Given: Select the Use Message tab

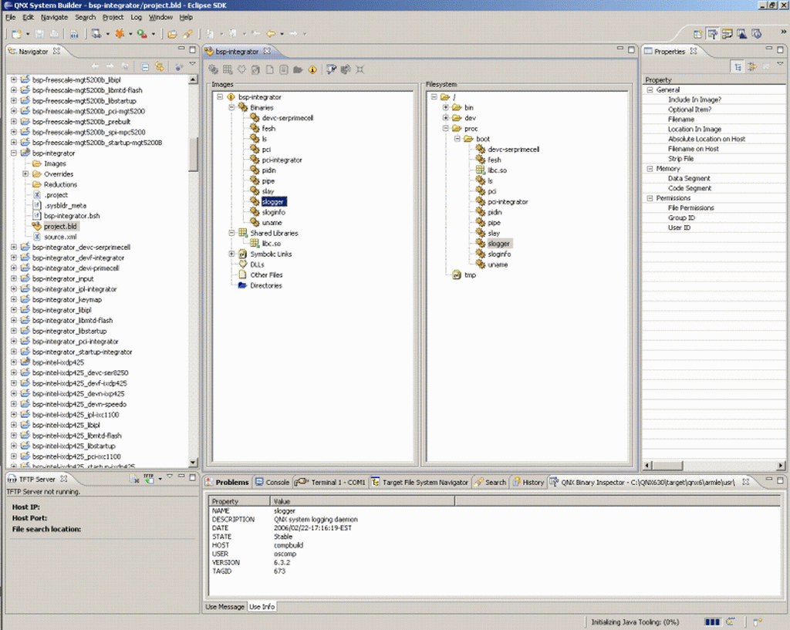Looking at the screenshot, I should [x=225, y=607].
